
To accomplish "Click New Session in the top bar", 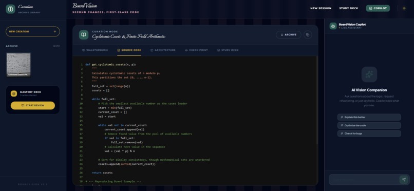I will [321, 8].
